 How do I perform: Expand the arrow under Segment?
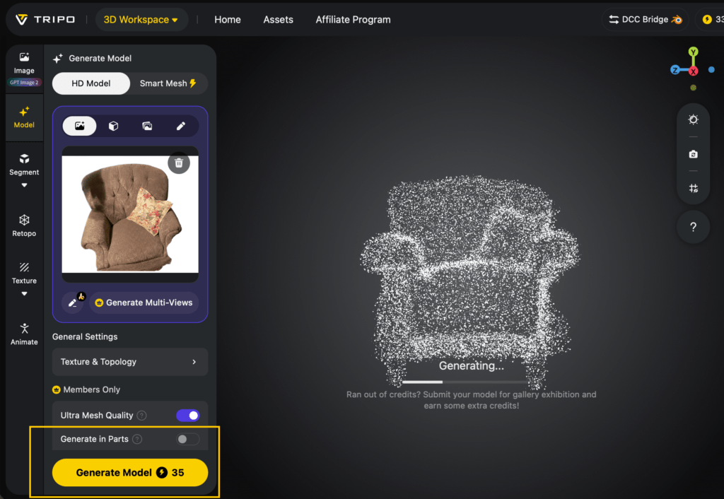24,185
